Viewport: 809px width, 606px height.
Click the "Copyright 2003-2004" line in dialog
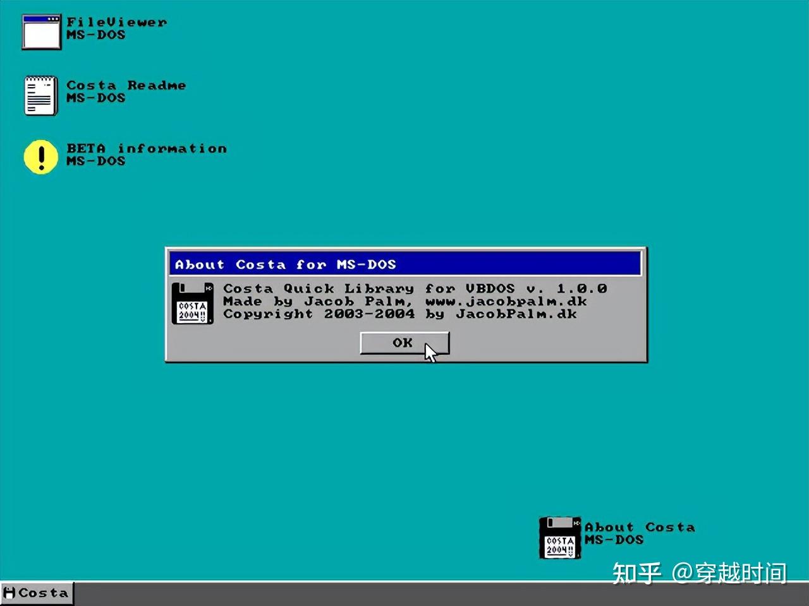click(x=400, y=314)
